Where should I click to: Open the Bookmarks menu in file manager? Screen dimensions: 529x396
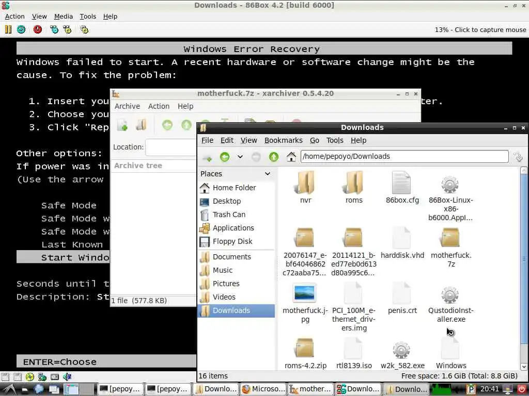(284, 140)
